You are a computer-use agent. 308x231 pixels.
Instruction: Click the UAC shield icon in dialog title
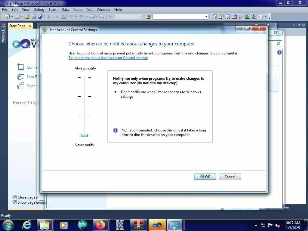[45, 30]
